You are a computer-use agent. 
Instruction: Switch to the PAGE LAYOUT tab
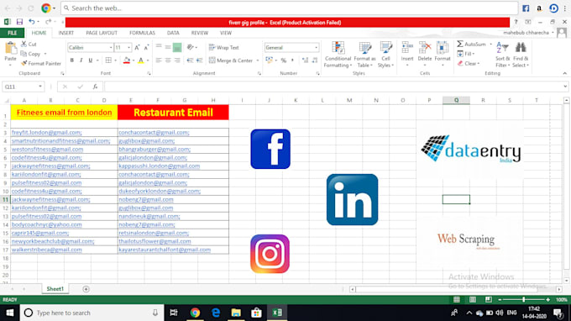(x=102, y=33)
